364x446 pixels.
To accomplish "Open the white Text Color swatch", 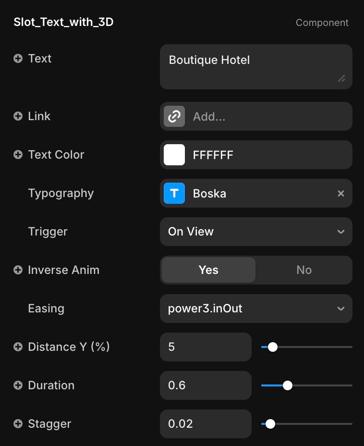I will click(x=174, y=155).
